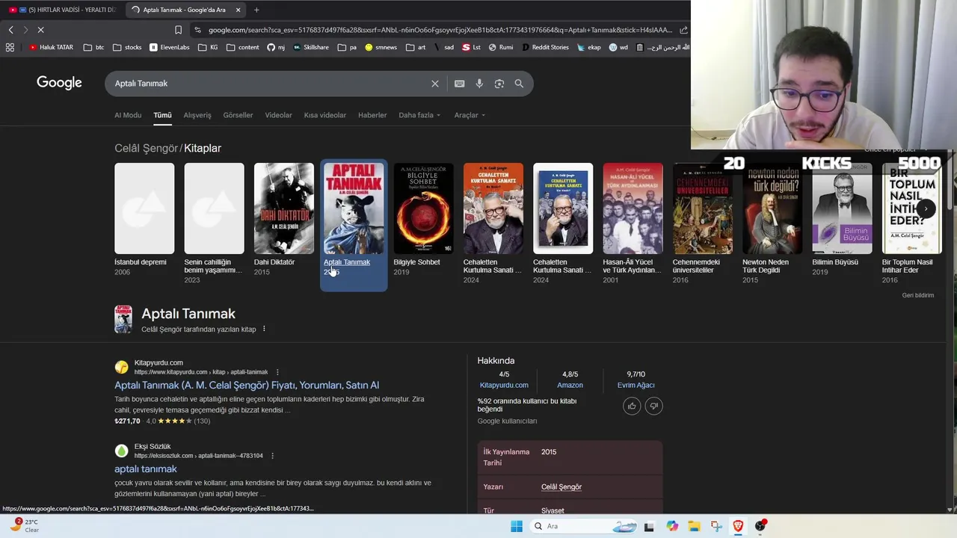Open the Windows Start menu

click(517, 526)
